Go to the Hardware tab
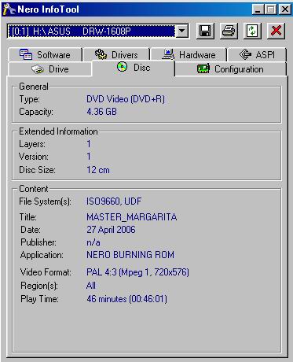Screen dimensions: 293x362 tap(189, 55)
